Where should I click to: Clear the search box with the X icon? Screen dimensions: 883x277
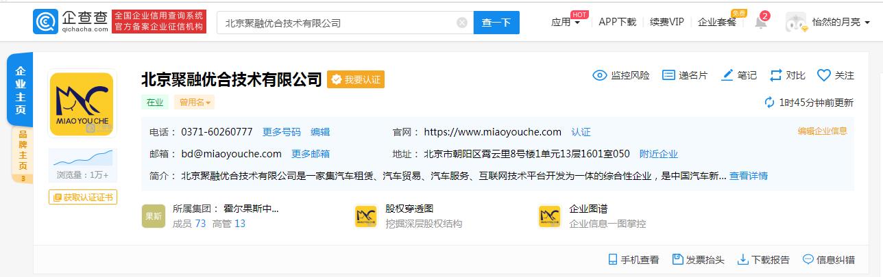click(461, 23)
